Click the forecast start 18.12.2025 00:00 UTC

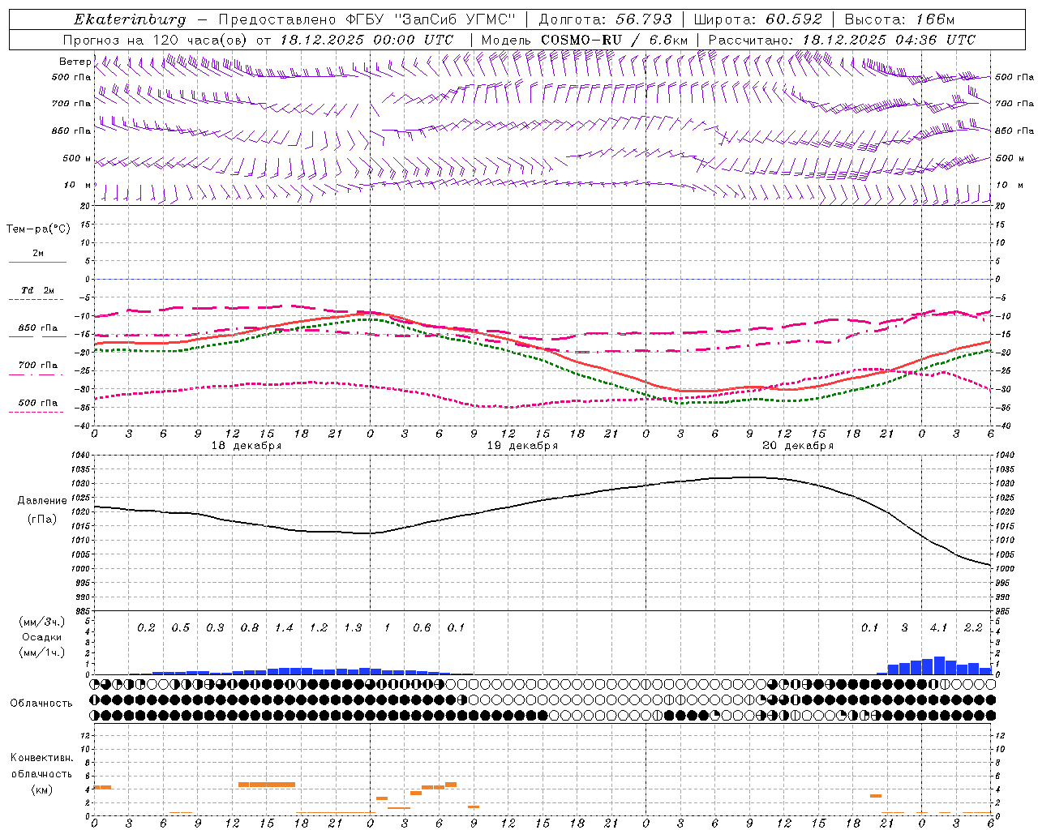(367, 40)
